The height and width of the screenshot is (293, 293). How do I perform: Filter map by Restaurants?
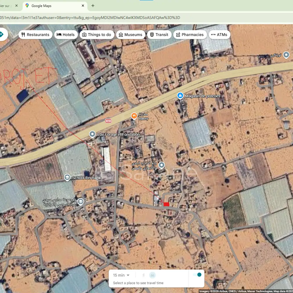pos(35,35)
